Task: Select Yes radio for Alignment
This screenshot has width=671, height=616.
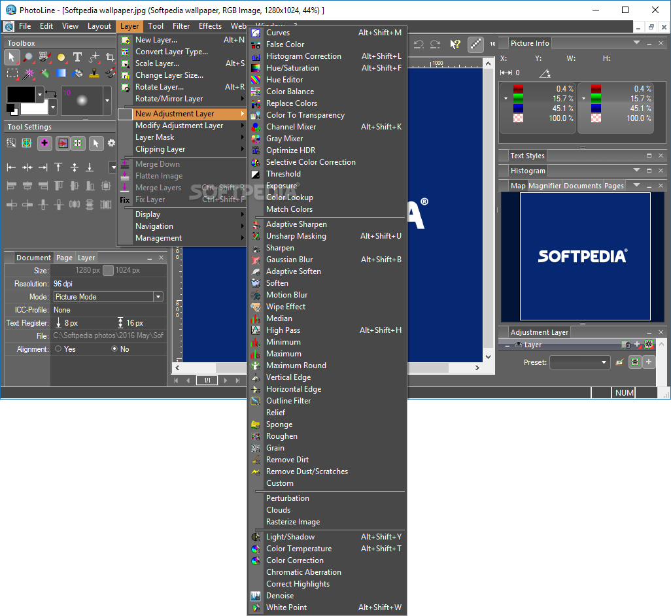Action: coord(58,349)
